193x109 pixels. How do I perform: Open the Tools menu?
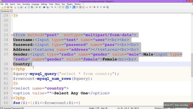[x=51, y=4]
